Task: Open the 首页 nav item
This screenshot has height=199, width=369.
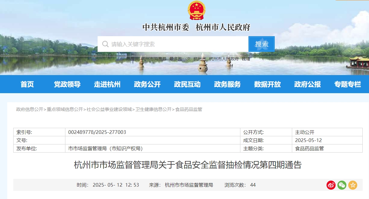Action: coord(27,84)
